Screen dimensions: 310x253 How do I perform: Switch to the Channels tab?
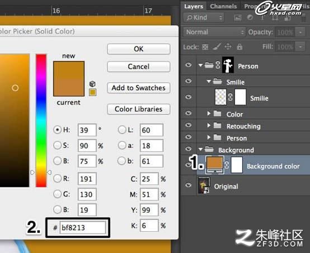(x=223, y=6)
